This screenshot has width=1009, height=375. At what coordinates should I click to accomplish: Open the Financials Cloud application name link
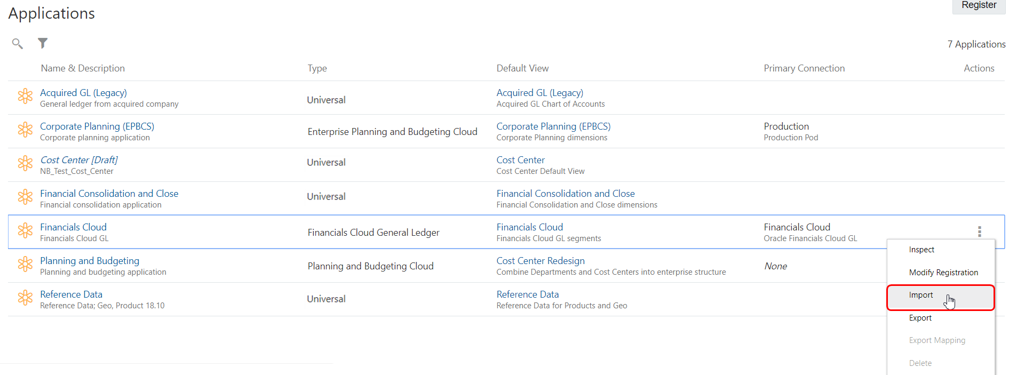pyautogui.click(x=73, y=227)
